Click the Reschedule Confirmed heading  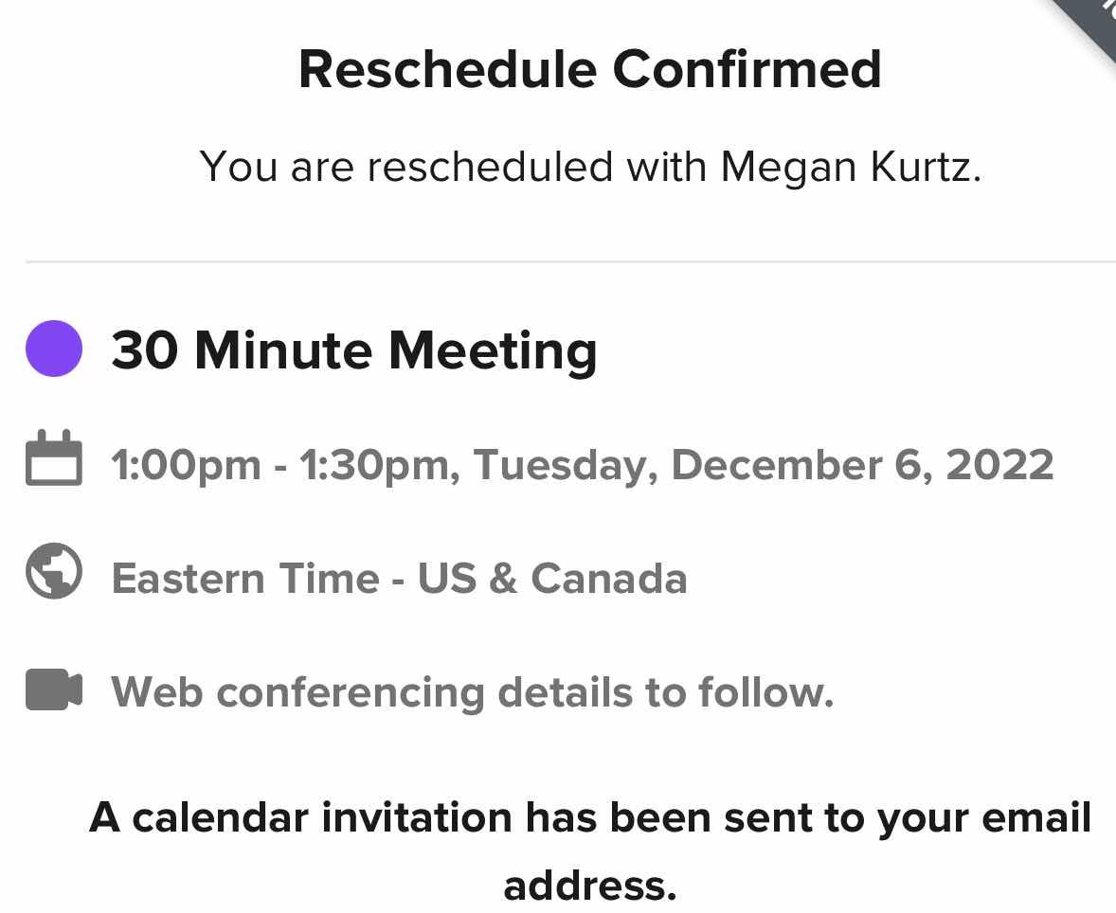pos(590,70)
